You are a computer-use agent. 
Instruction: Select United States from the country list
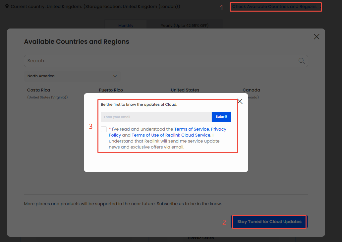click(185, 90)
